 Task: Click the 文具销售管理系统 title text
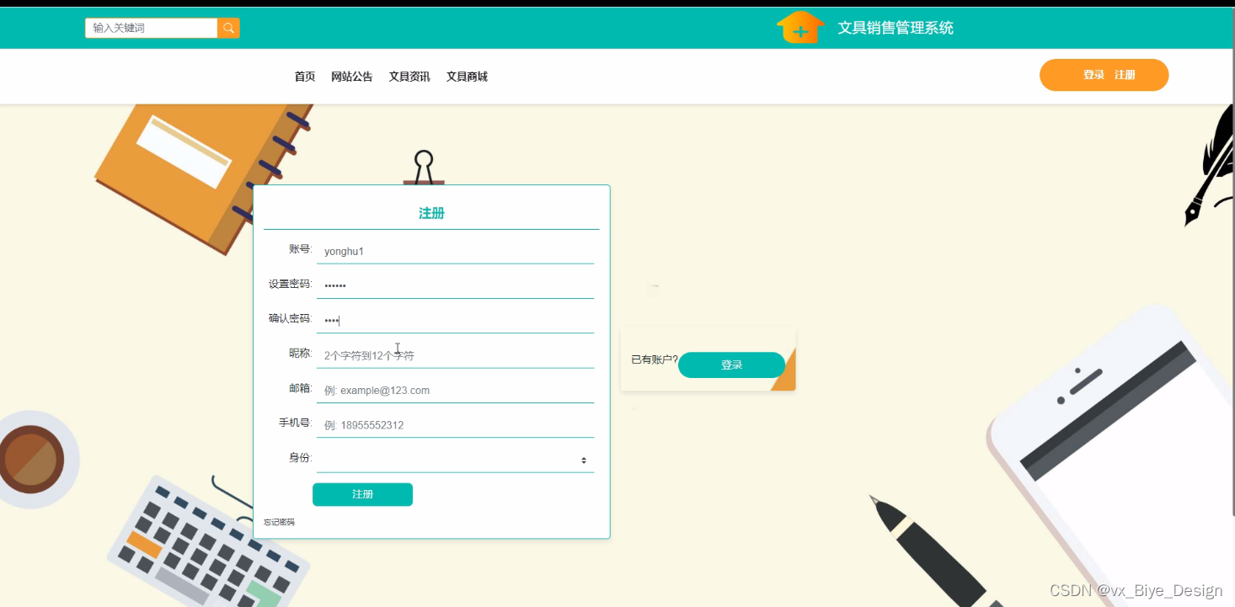[896, 28]
